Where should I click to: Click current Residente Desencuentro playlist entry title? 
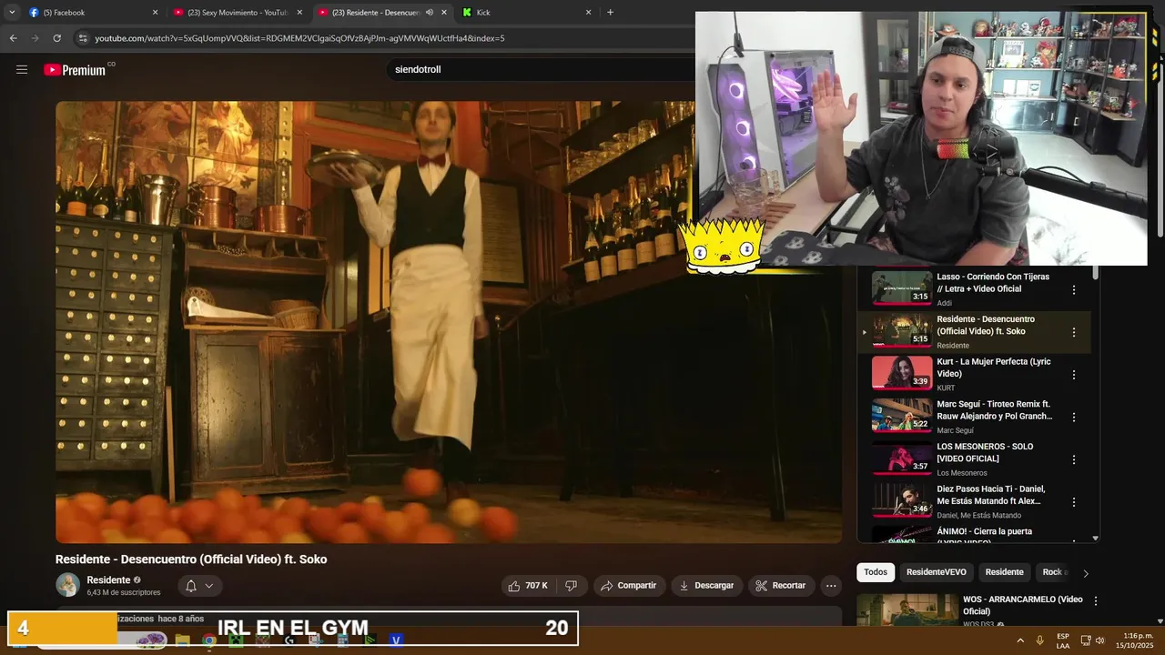click(x=986, y=326)
